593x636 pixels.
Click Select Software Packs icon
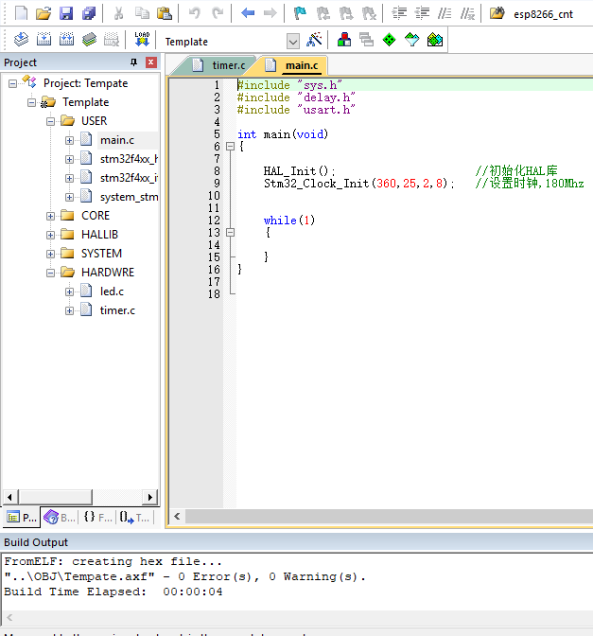click(x=411, y=40)
